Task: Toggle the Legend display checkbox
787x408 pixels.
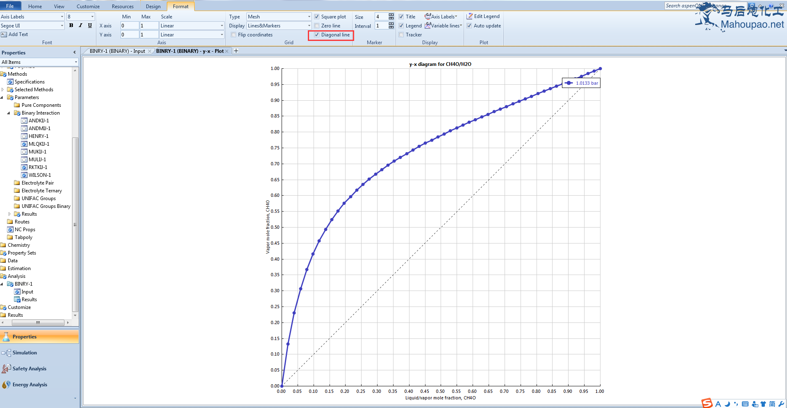Action: (x=401, y=26)
